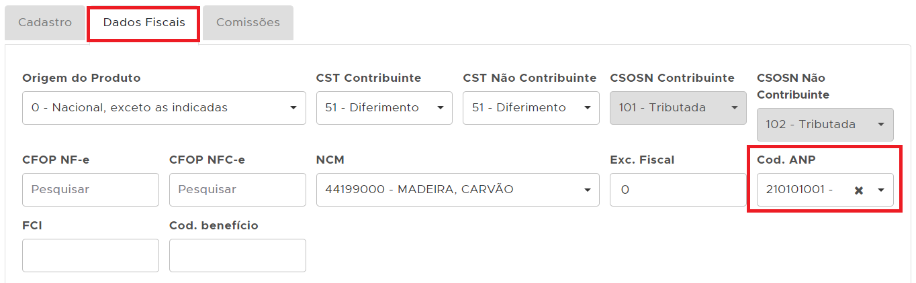Open the Origem do Produto dropdown

[x=164, y=108]
